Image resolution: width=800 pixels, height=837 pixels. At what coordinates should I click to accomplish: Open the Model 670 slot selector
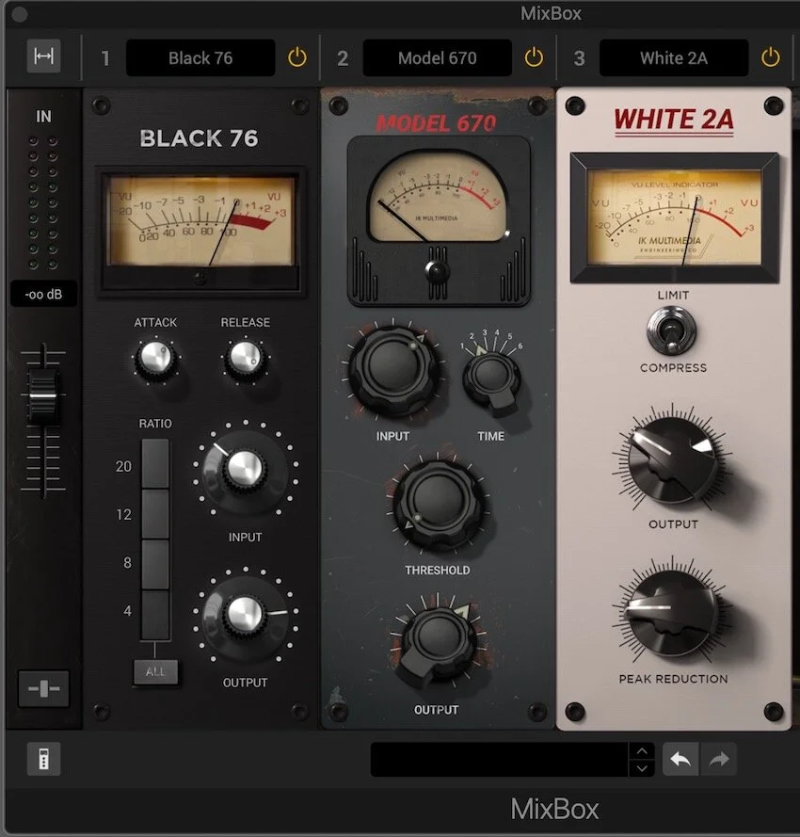(x=437, y=57)
